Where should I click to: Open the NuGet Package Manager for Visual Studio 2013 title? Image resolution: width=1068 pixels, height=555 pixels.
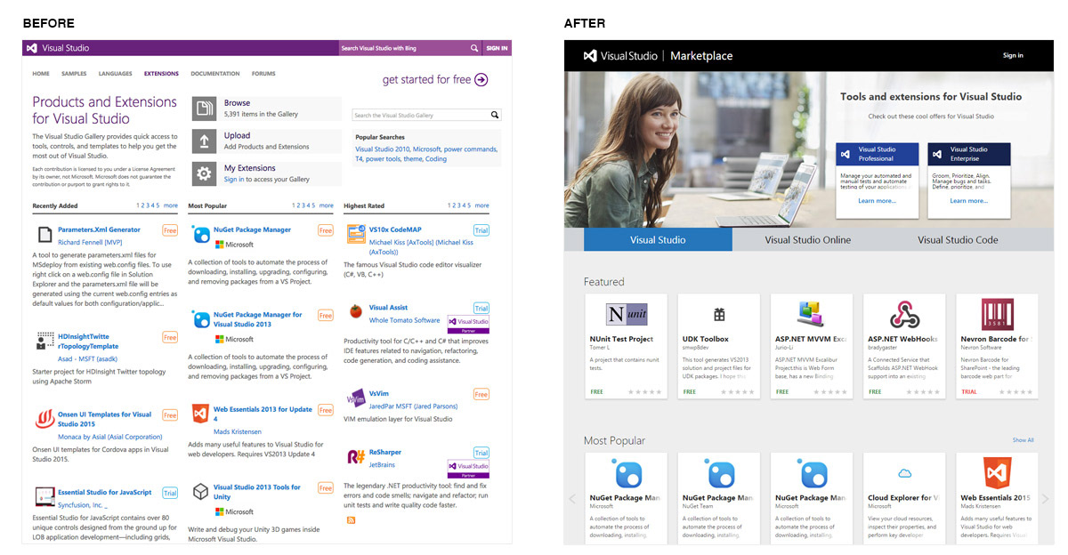(x=257, y=319)
